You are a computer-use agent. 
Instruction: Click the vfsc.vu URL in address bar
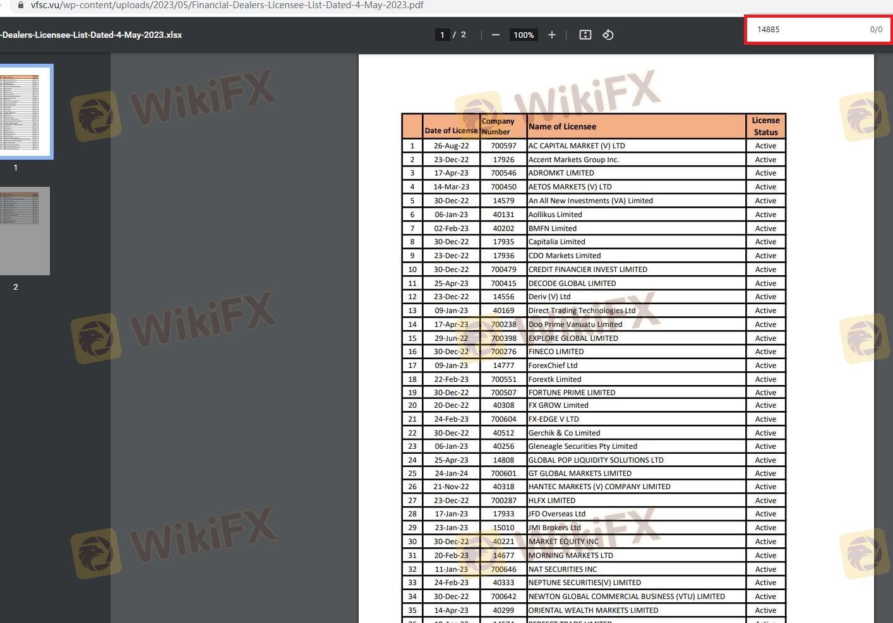coord(227,5)
